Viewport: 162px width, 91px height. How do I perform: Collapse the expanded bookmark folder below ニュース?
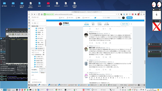coord(32,55)
